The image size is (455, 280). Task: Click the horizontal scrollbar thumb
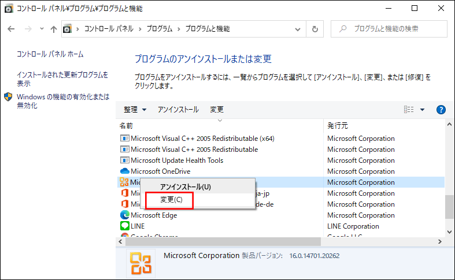[x=223, y=241]
